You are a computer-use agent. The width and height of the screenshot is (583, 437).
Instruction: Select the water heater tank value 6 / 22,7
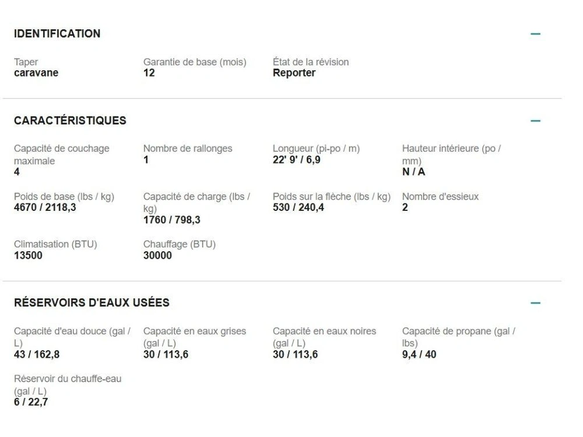31,402
